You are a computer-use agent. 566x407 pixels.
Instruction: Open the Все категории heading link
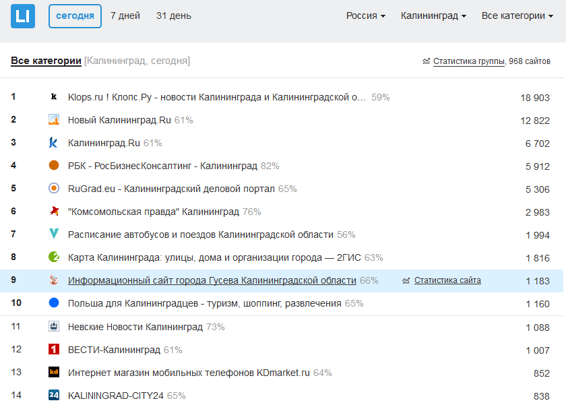(46, 61)
